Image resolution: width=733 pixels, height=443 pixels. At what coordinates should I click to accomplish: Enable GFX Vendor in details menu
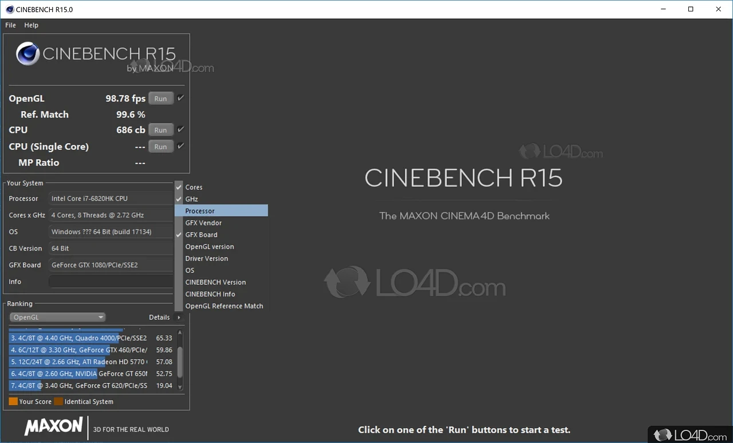pos(221,223)
